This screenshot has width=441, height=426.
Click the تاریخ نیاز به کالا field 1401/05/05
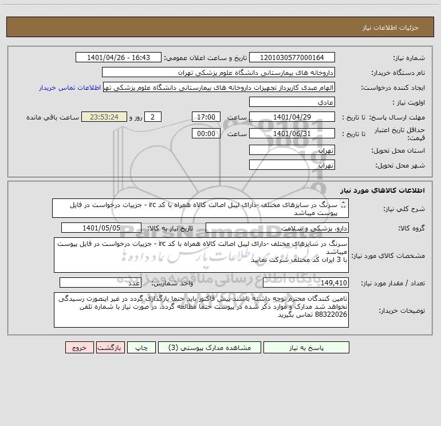(101, 228)
